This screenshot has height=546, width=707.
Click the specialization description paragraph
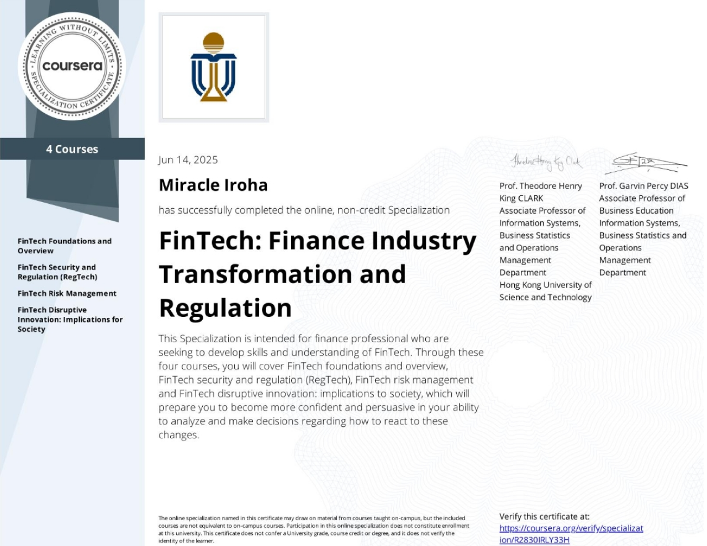[320, 386]
